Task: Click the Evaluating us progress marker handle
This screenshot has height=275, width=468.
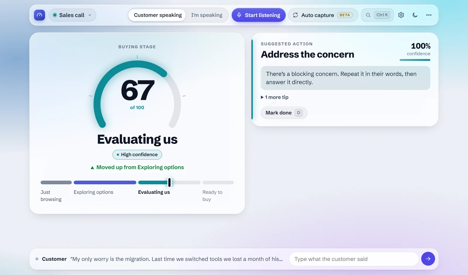Action: 169,183
